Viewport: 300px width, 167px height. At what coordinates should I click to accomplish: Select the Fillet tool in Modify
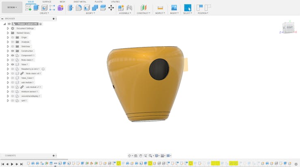pos(79,8)
